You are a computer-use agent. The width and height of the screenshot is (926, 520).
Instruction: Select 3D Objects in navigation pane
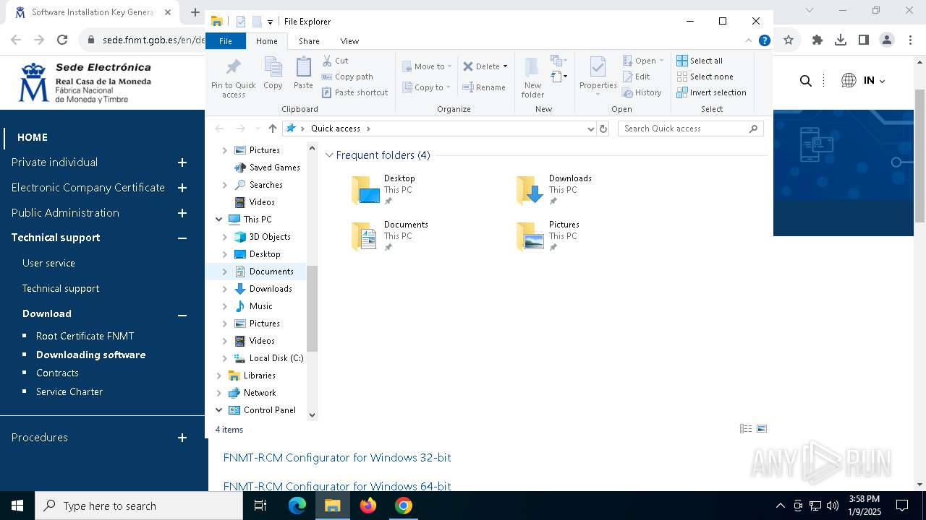pyautogui.click(x=270, y=237)
